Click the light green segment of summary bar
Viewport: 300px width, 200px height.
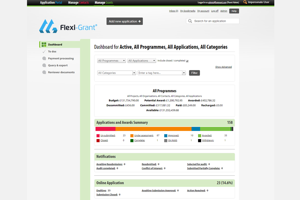click(215, 129)
